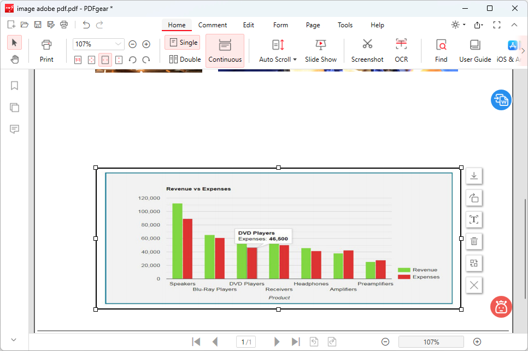The image size is (528, 351).
Task: Go to the next page
Action: (x=277, y=342)
